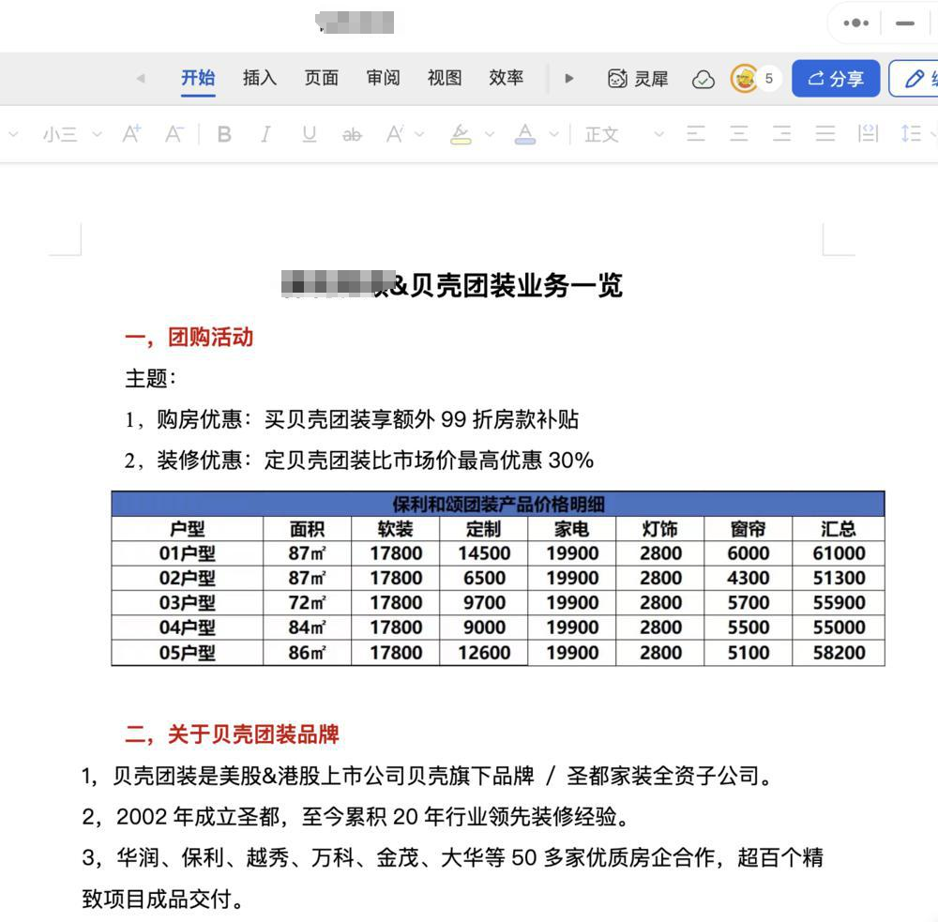The width and height of the screenshot is (938, 922).
Task: Click the document title 贝壳团装业务一览
Action: (517, 285)
